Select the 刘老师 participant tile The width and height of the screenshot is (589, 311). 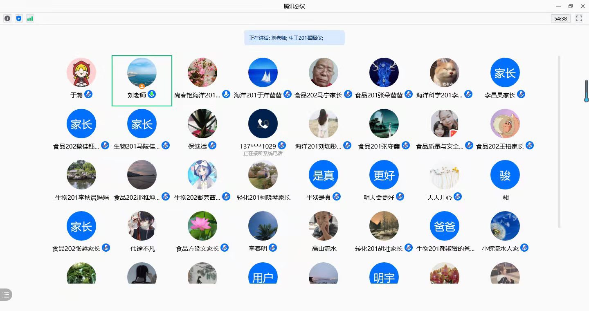pyautogui.click(x=142, y=81)
